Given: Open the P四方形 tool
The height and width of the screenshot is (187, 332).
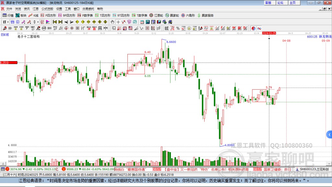Looking at the screenshot, I should pos(48,15).
